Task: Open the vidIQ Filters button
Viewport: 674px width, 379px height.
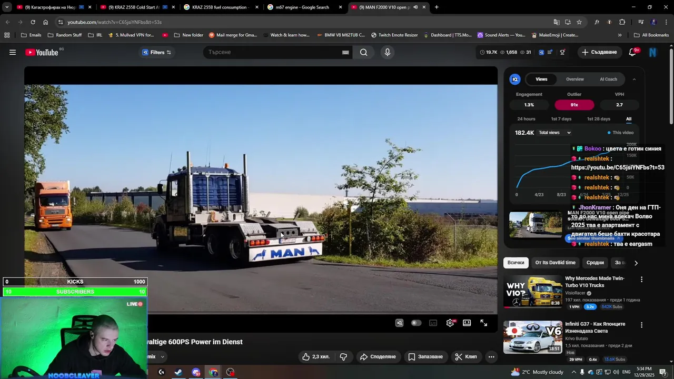Action: 157,52
